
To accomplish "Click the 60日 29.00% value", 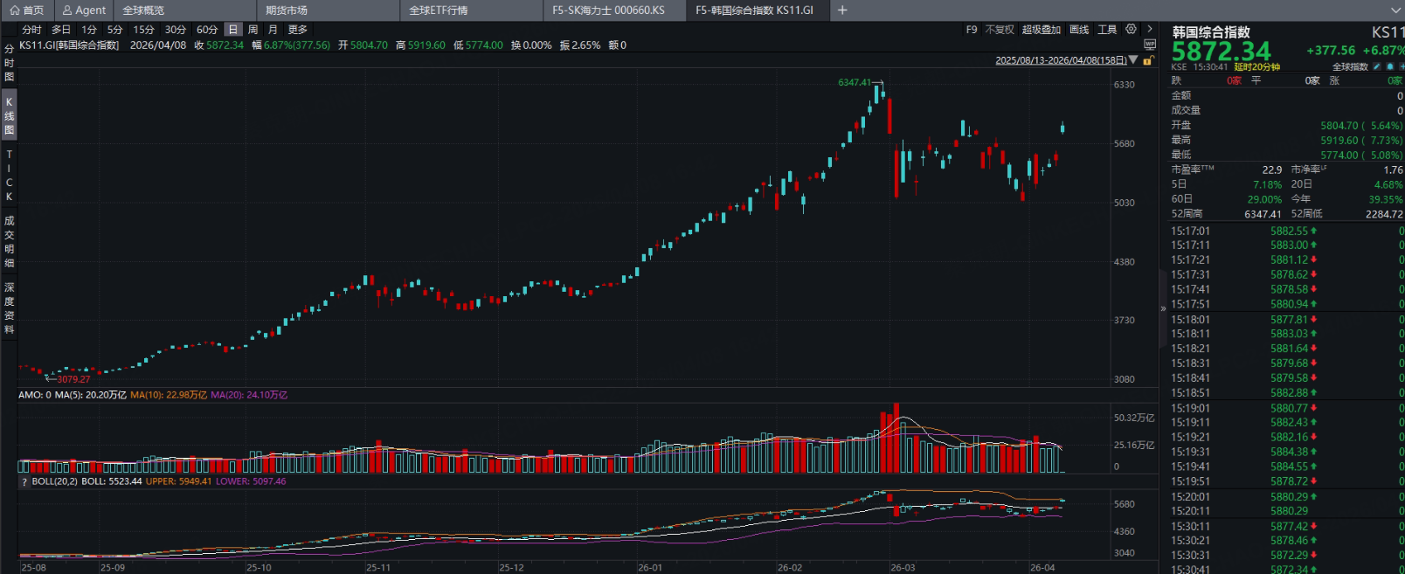I will (1264, 199).
